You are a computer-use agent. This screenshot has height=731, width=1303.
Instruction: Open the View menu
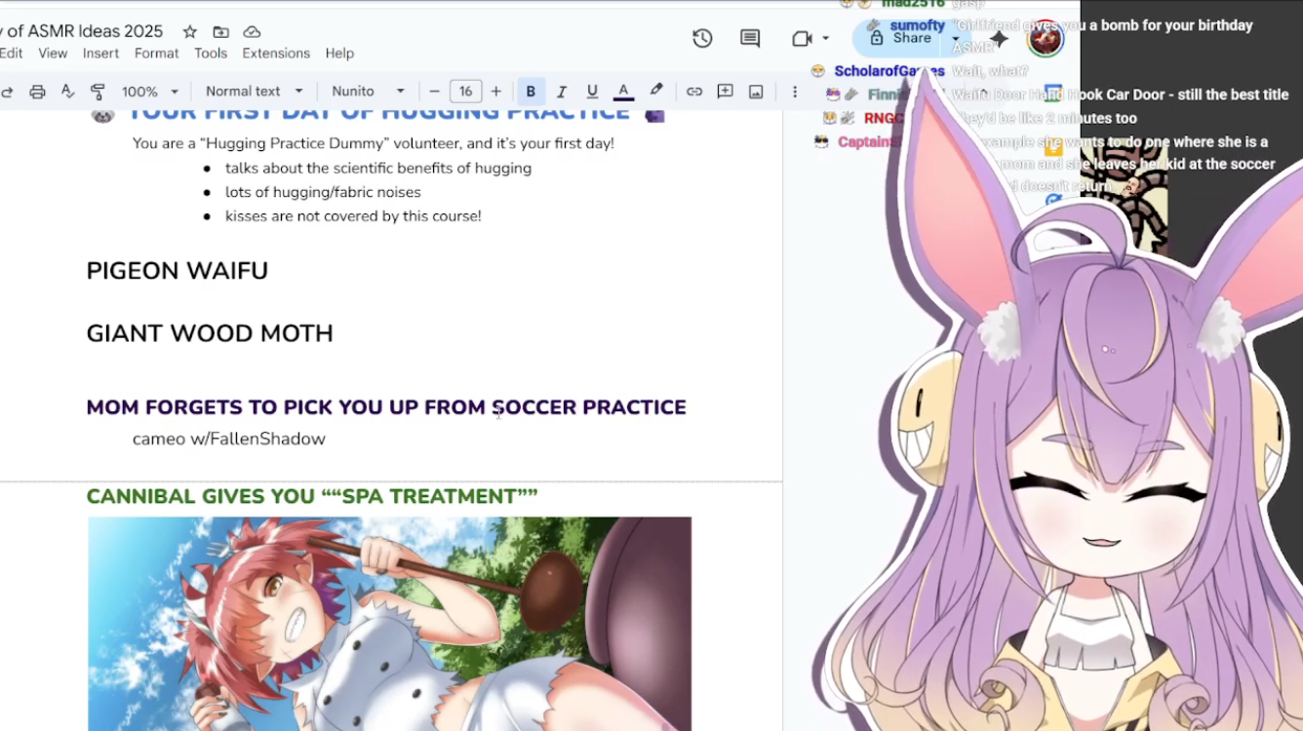coord(53,54)
